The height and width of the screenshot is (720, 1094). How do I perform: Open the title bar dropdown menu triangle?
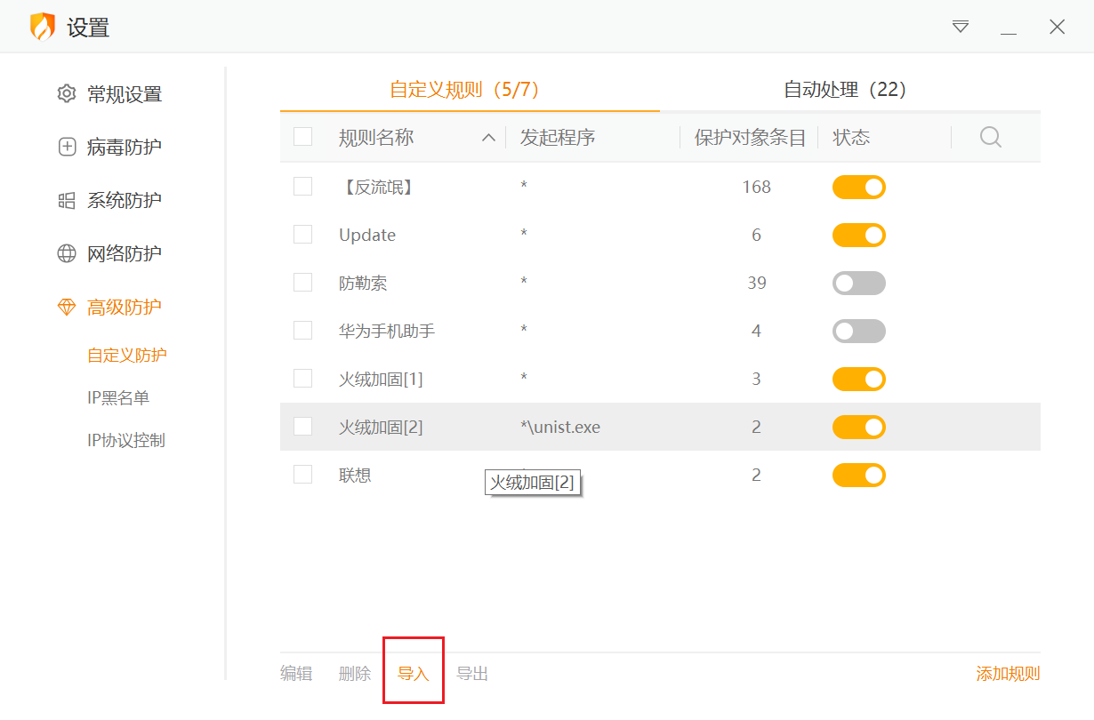[961, 27]
